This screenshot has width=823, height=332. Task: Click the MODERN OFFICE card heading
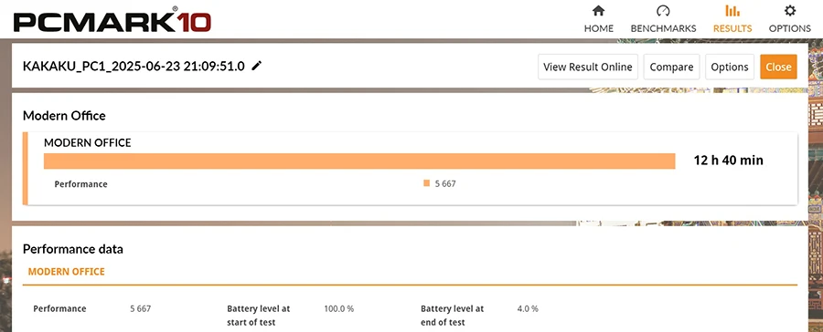[88, 142]
